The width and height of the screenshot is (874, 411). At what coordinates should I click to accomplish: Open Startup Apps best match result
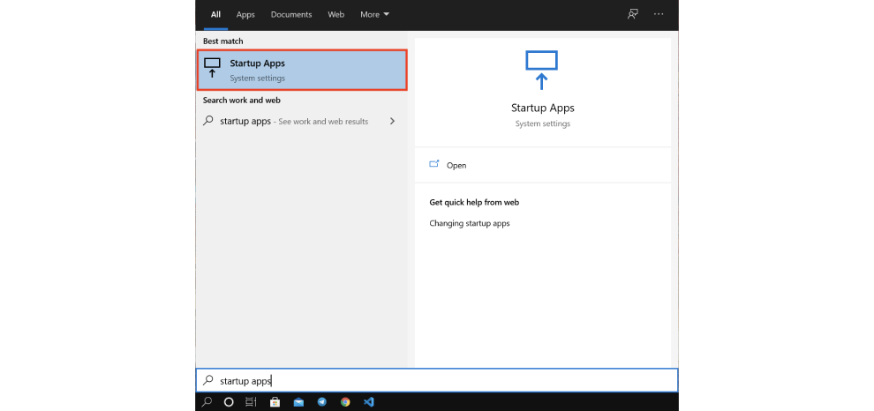[302, 71]
